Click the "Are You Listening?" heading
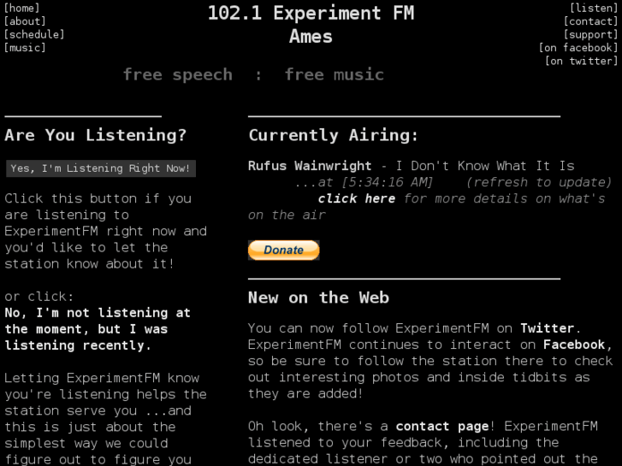 click(96, 135)
